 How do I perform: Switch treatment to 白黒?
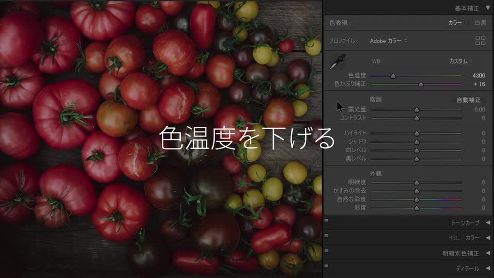(480, 23)
